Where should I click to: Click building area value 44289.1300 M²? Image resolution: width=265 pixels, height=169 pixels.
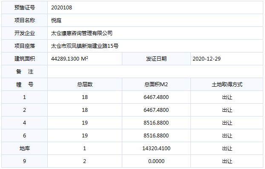pyautogui.click(x=69, y=59)
